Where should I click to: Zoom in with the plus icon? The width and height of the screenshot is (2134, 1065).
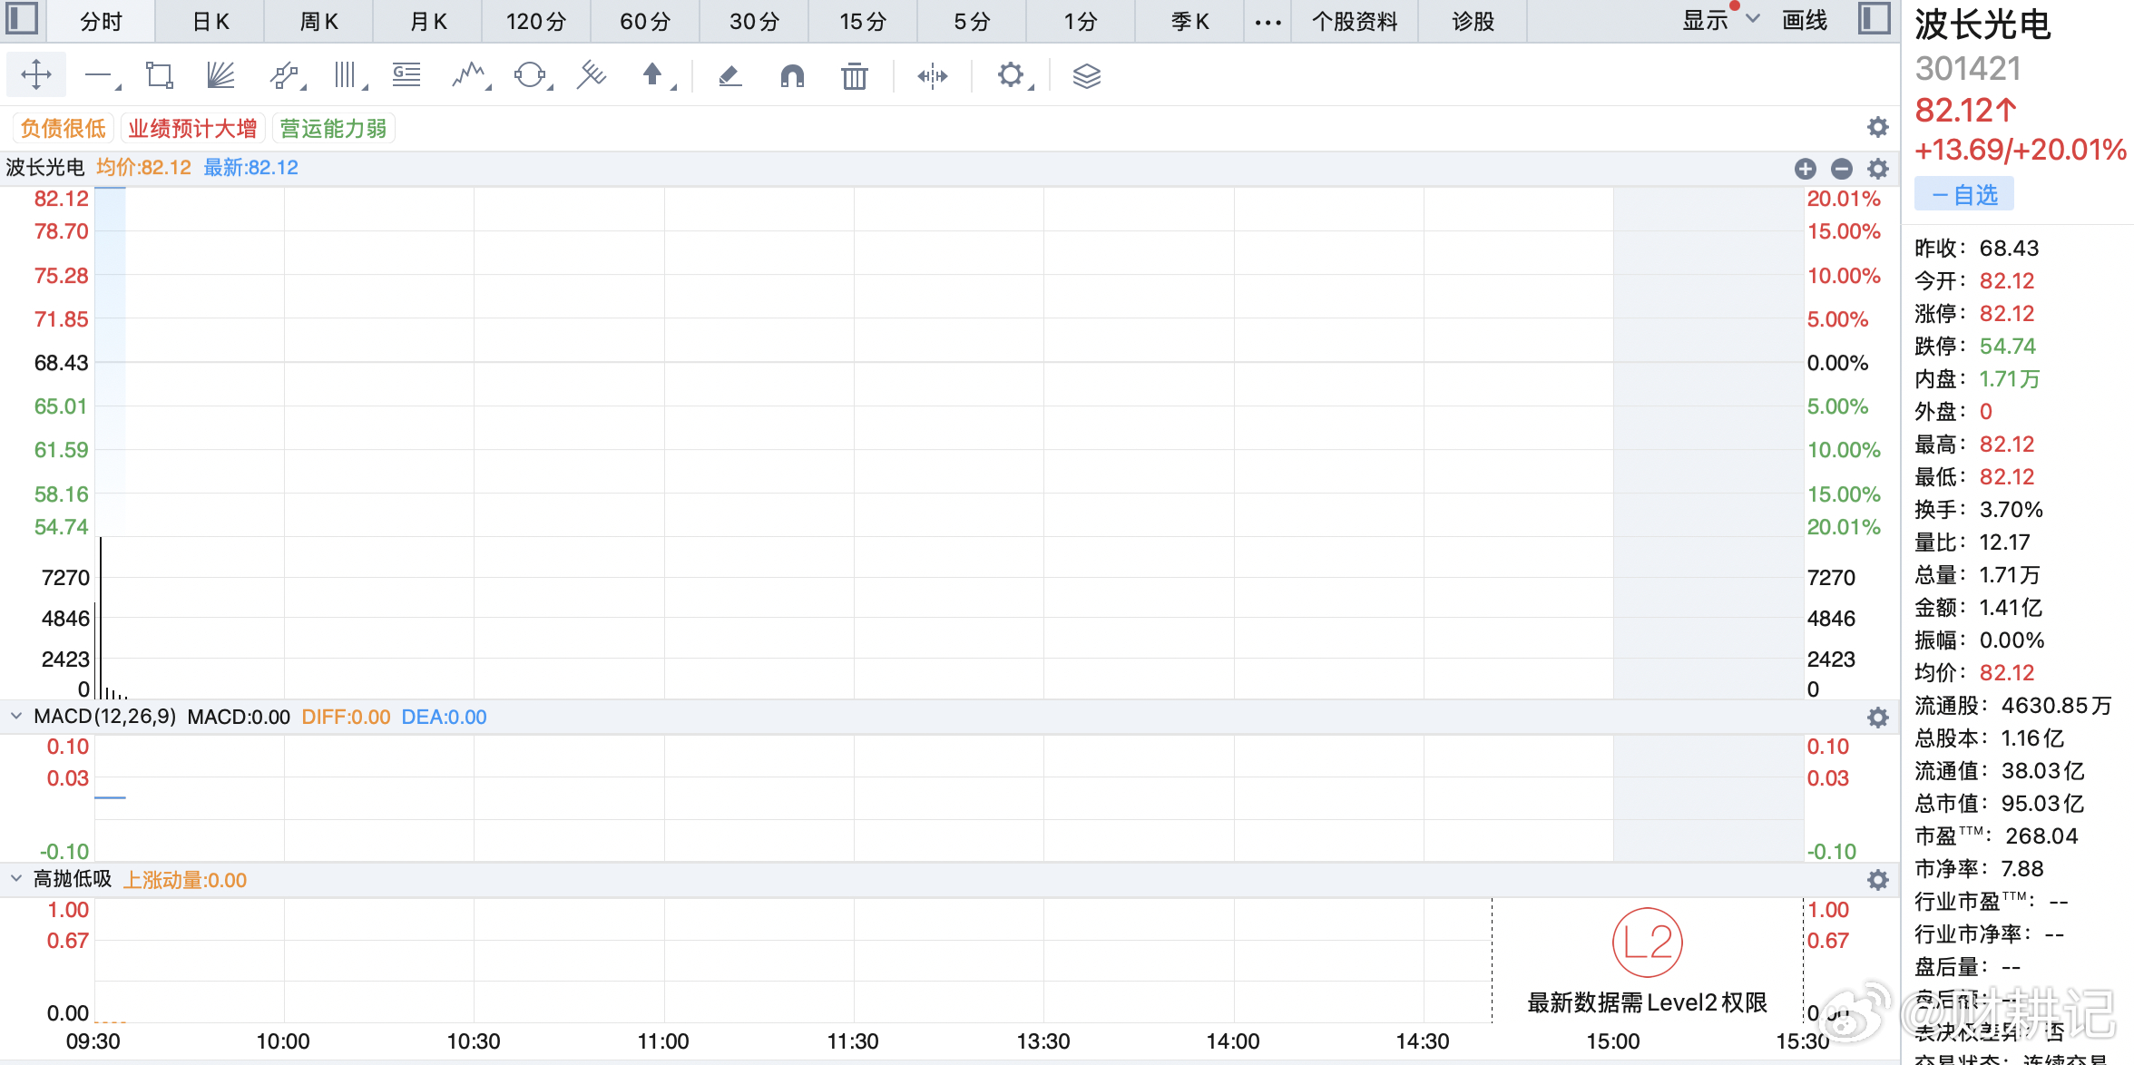pos(1806,168)
